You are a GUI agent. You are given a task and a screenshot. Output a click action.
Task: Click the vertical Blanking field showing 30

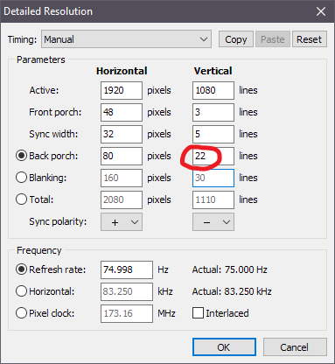(213, 178)
